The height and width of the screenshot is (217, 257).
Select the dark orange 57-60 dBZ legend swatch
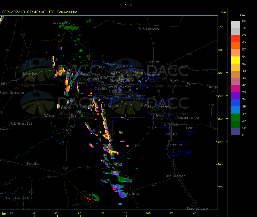pyautogui.click(x=235, y=46)
